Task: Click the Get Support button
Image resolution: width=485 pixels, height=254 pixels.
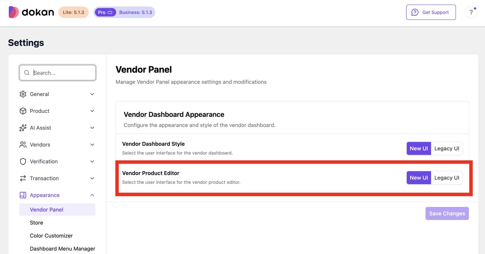Action: tap(431, 12)
